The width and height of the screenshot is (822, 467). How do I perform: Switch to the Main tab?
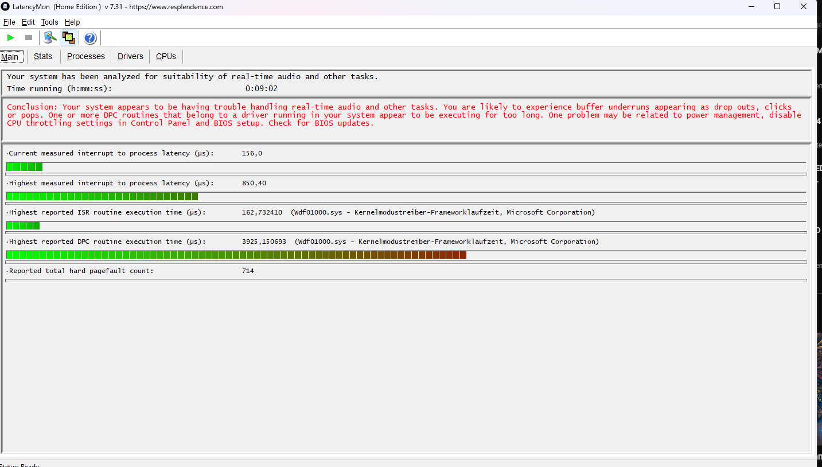pyautogui.click(x=12, y=56)
